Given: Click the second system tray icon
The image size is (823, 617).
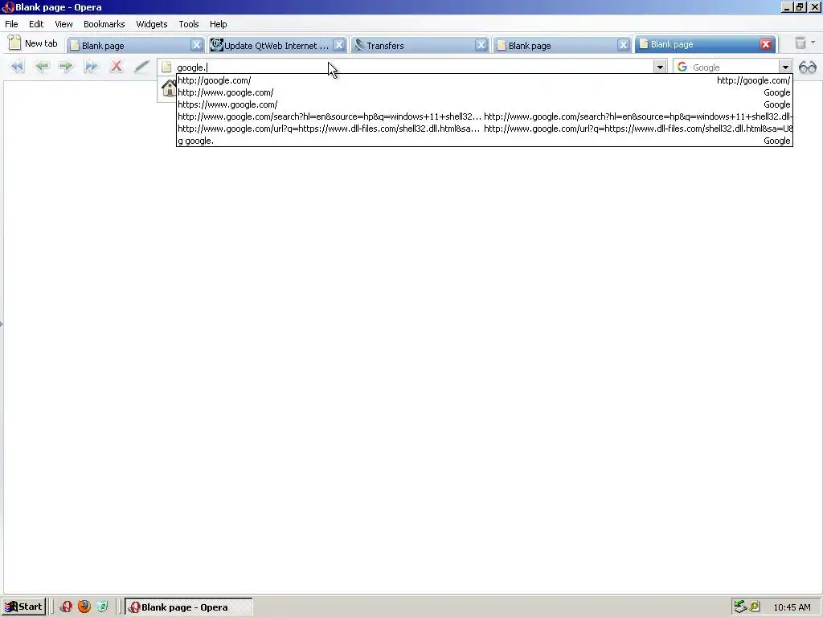Looking at the screenshot, I should point(755,607).
